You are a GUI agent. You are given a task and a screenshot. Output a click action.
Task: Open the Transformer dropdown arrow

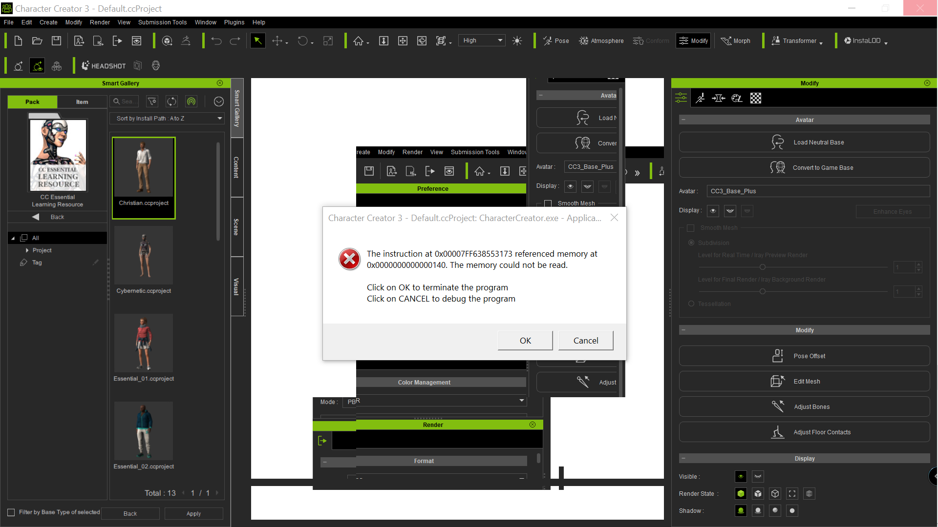tap(821, 43)
